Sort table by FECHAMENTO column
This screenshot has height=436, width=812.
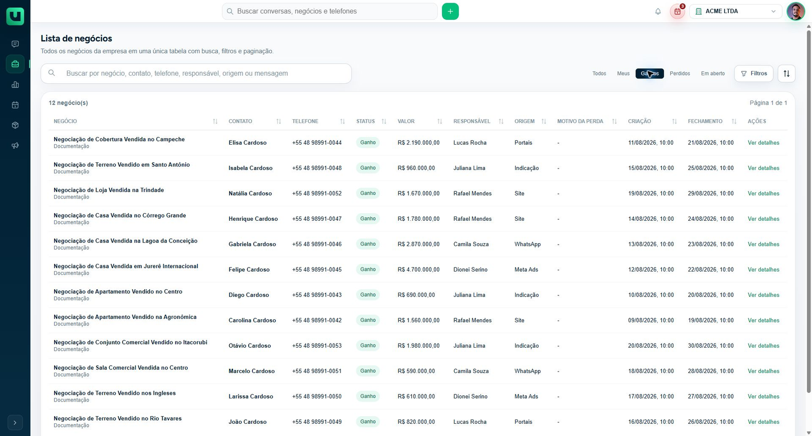pos(734,121)
